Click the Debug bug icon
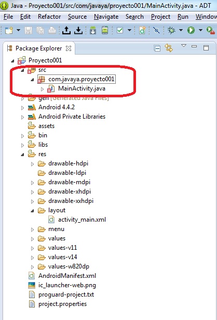Viewport: 217px width, 320px height. tap(171, 30)
